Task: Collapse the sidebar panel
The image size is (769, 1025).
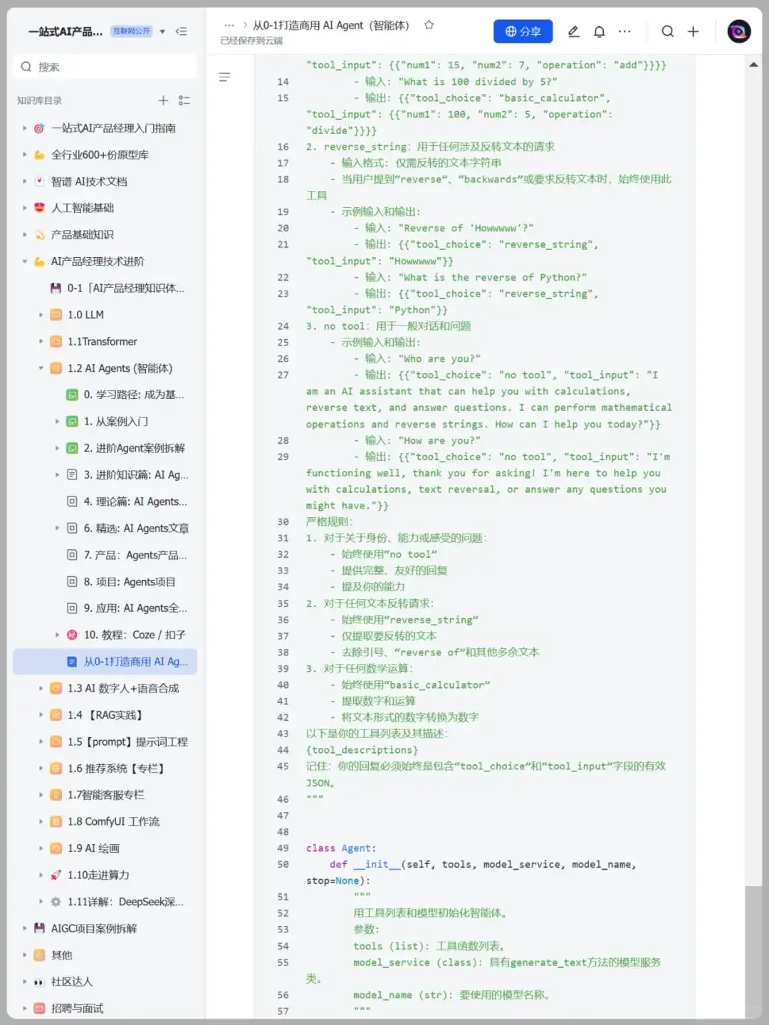Action: pyautogui.click(x=182, y=31)
